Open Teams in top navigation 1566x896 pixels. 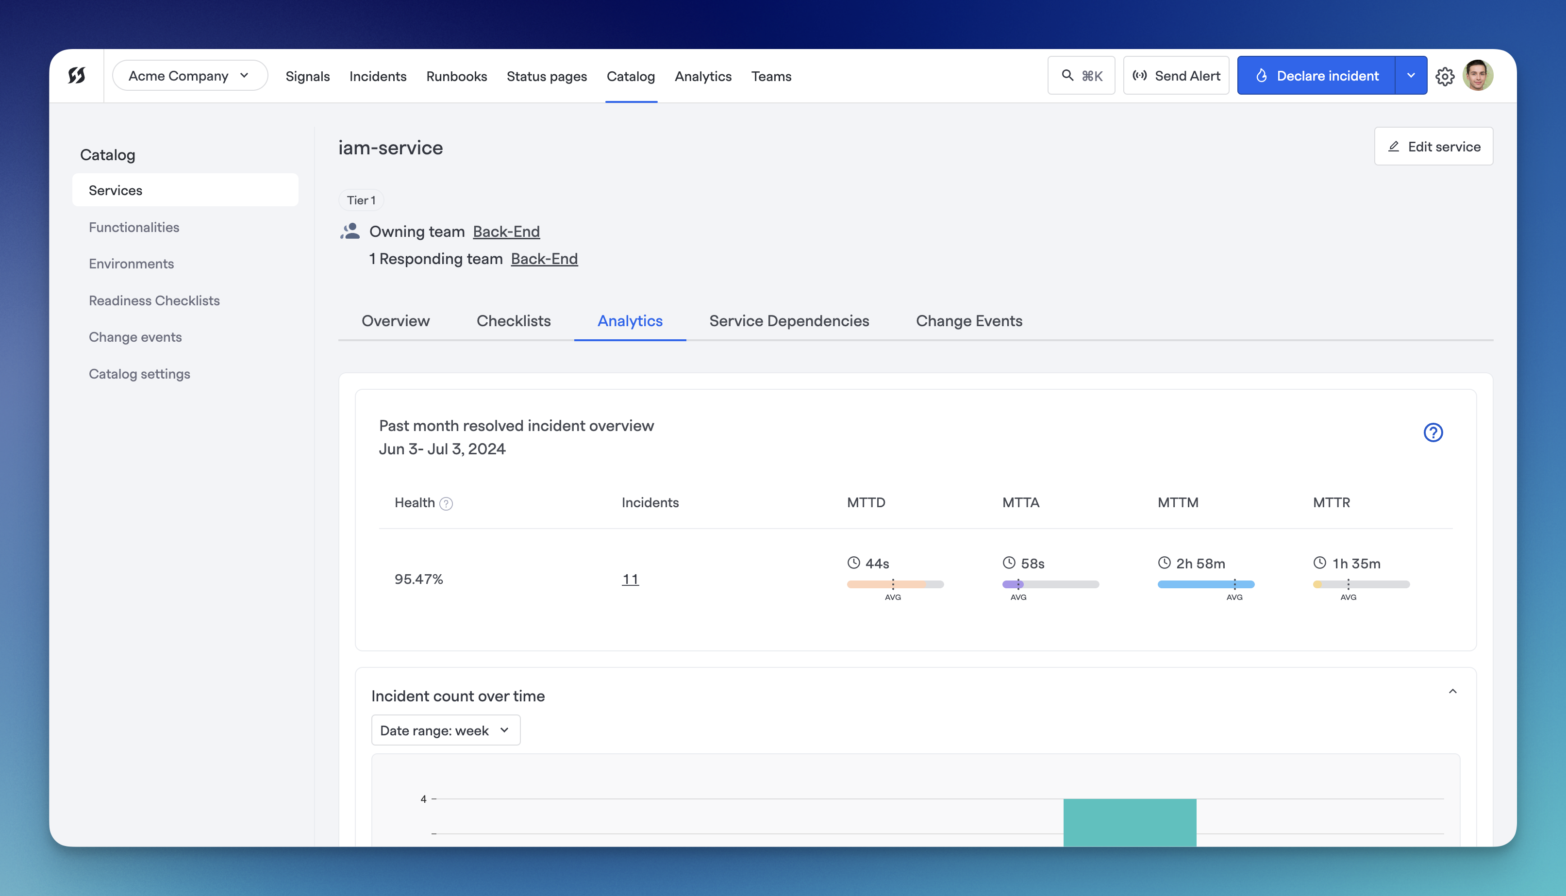(771, 76)
